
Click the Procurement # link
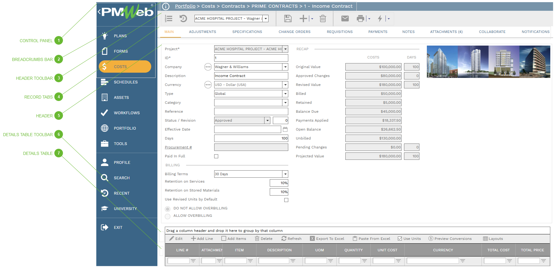178,147
